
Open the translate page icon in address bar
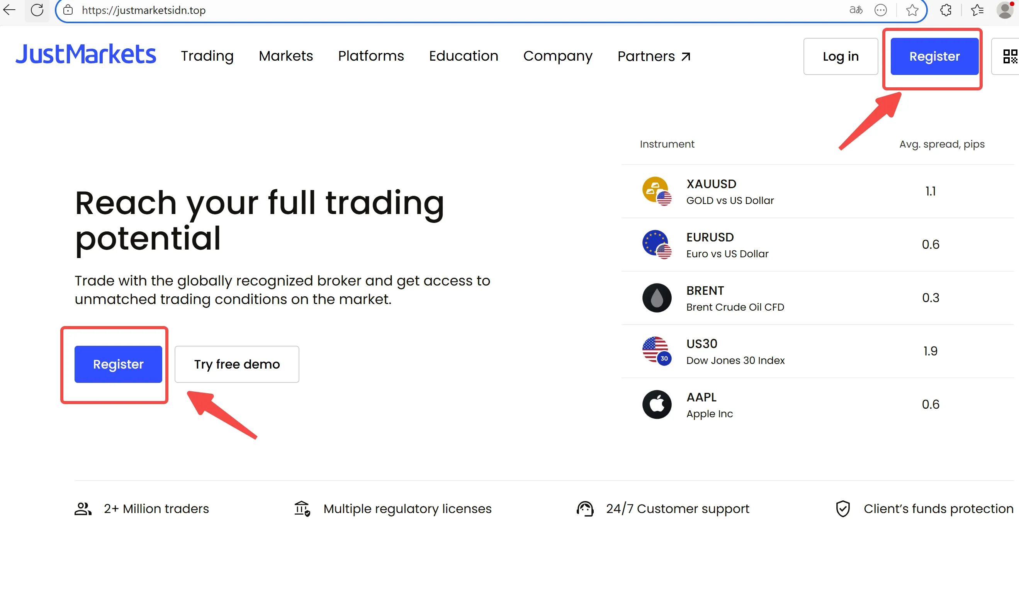point(856,10)
